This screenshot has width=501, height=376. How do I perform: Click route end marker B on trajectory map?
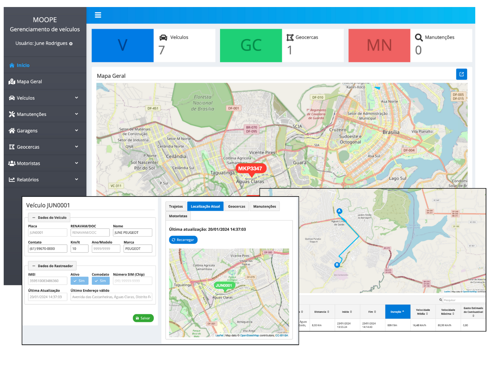tap(337, 265)
